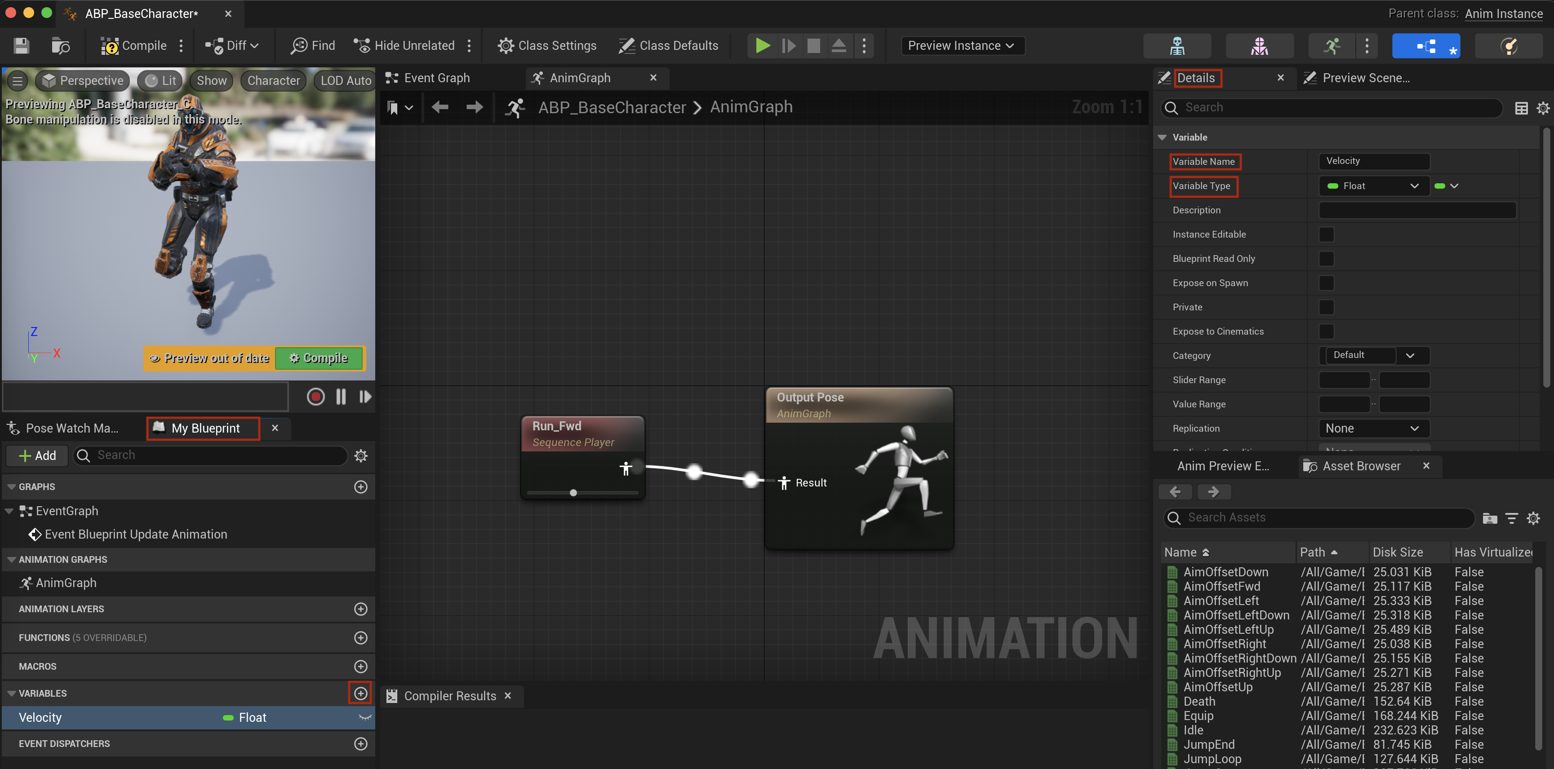
Task: Toggle Hide Unrelated nodes
Action: tap(404, 46)
